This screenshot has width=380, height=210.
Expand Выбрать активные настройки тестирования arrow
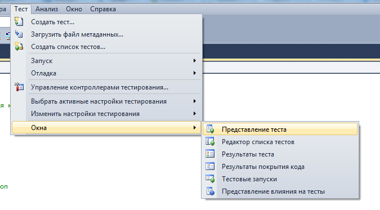(195, 101)
